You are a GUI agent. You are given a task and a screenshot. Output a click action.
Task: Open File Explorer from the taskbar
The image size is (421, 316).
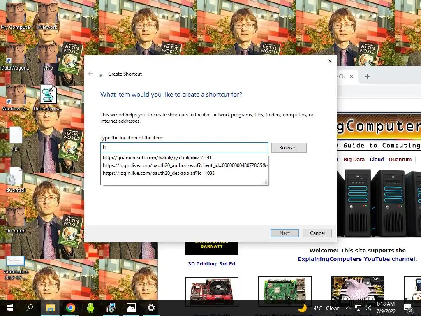coord(50,308)
